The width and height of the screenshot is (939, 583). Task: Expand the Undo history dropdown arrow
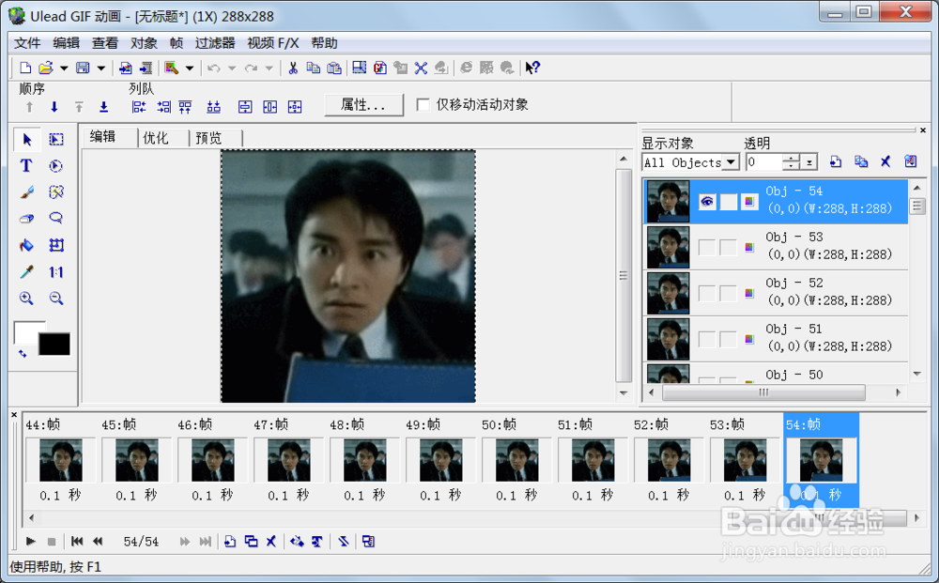click(x=232, y=69)
